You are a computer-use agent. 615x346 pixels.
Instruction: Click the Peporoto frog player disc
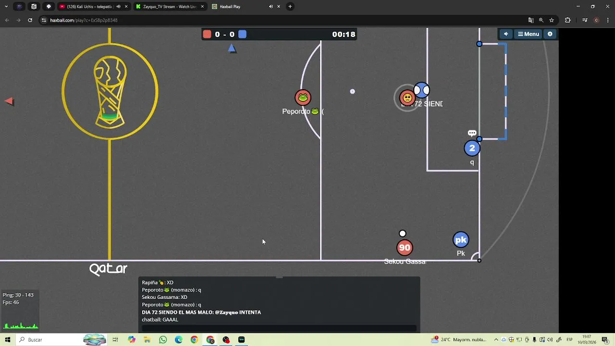point(303,98)
